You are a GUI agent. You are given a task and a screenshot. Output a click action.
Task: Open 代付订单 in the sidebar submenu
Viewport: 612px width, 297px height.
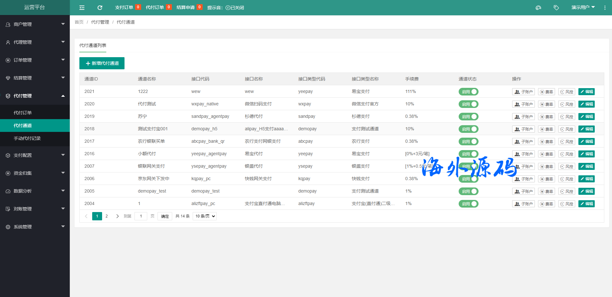click(23, 113)
